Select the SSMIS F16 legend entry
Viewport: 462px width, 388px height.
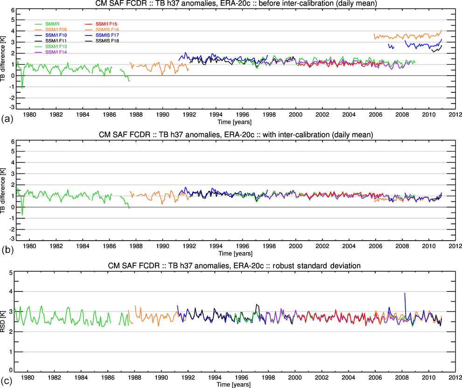[107, 29]
